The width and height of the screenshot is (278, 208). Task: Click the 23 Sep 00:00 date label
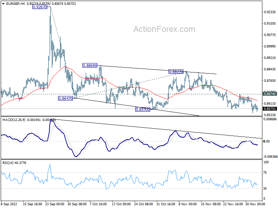(x=55, y=204)
